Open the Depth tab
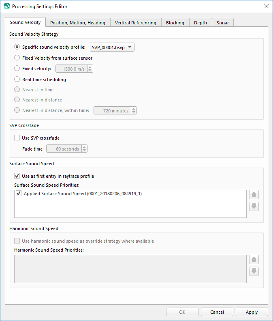273x321 pixels. coord(200,23)
